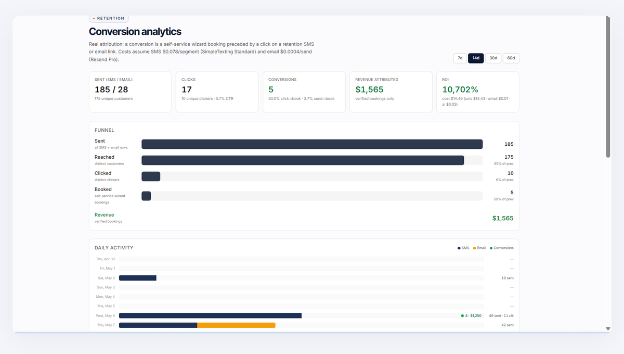Click the Thu, May 7 blue SMS segment
This screenshot has height=354, width=624.
coord(158,325)
